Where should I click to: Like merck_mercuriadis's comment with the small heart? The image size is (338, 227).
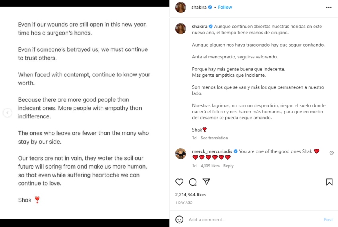pos(332,153)
